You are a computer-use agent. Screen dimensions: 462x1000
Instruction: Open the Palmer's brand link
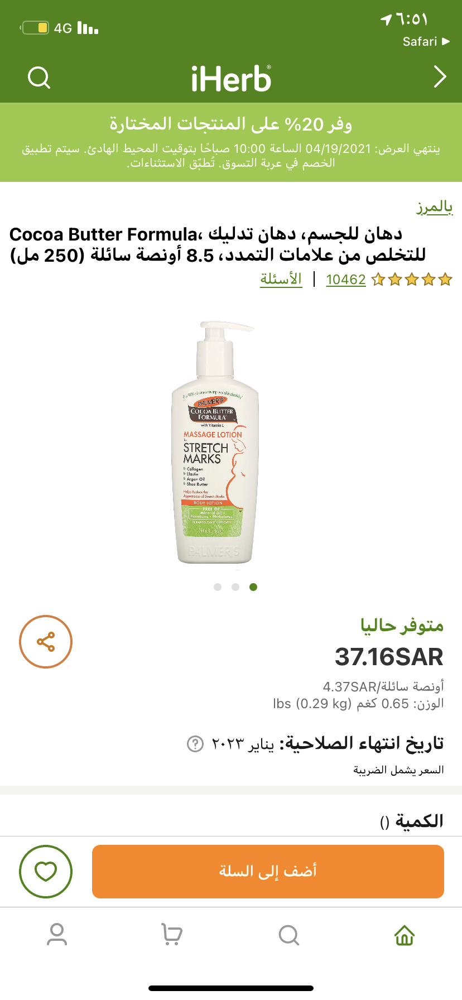coord(434,208)
